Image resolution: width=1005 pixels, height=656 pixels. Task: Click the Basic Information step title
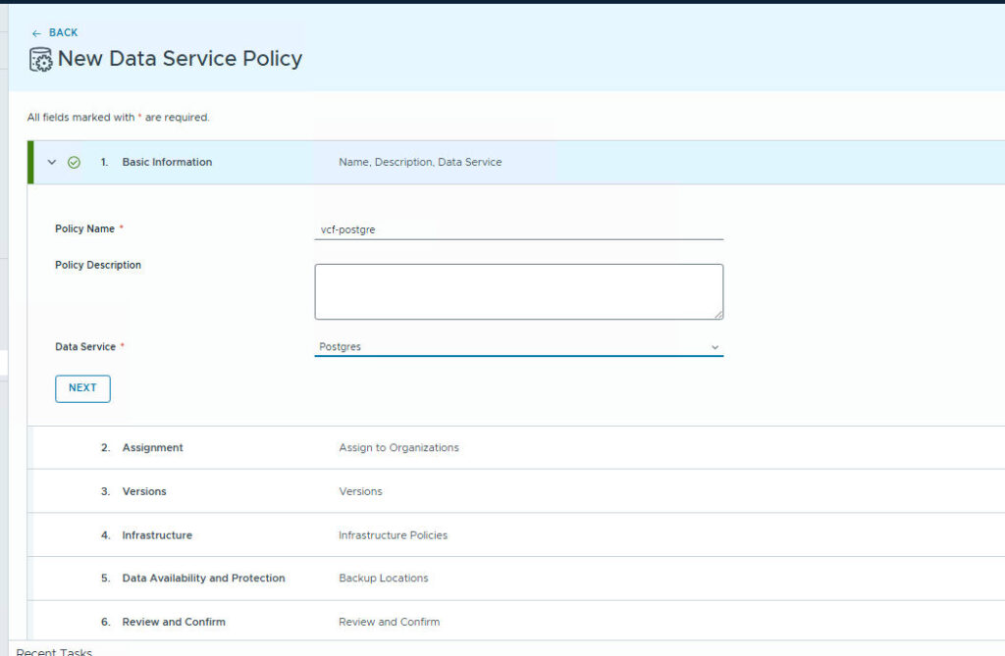167,163
